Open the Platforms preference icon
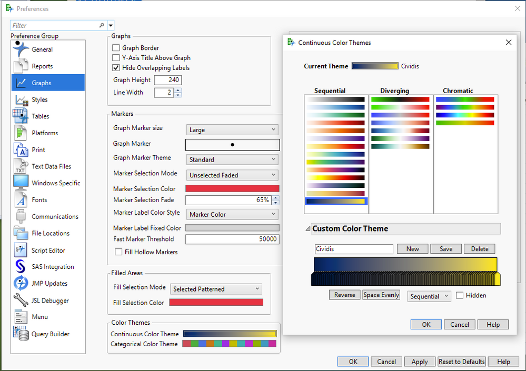 click(x=21, y=133)
